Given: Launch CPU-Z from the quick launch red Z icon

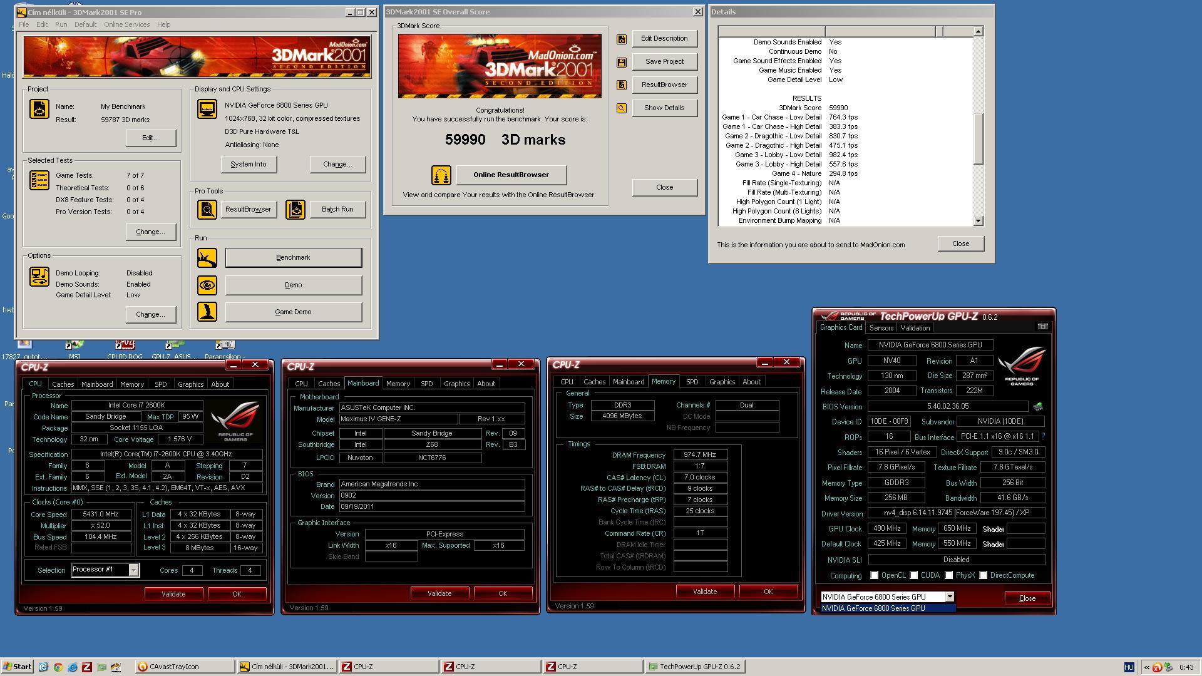Looking at the screenshot, I should click(87, 667).
